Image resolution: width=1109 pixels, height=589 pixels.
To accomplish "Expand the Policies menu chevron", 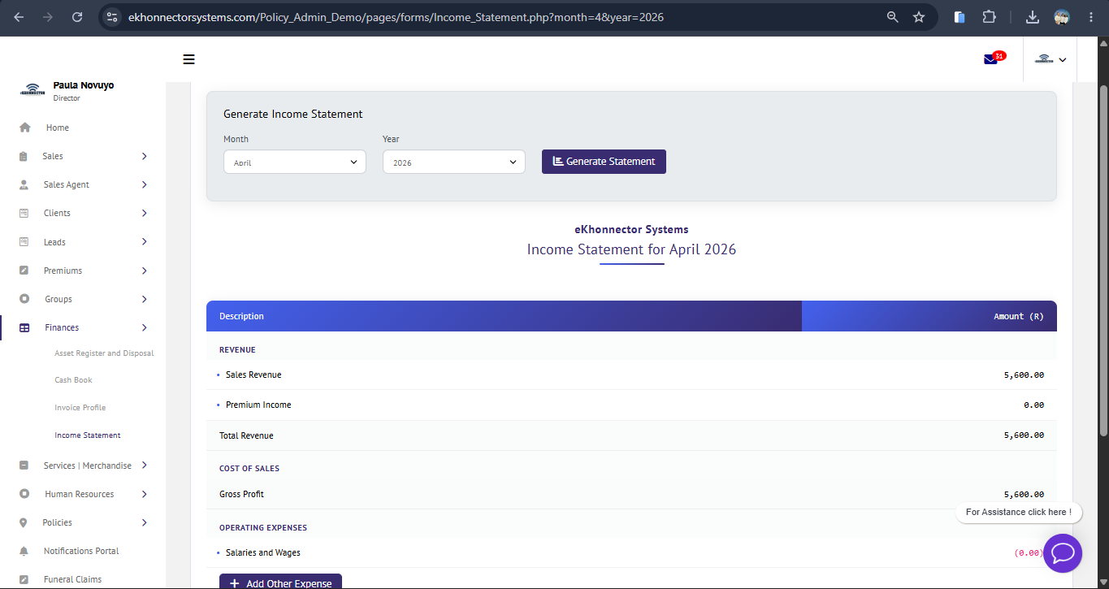I will tap(144, 522).
